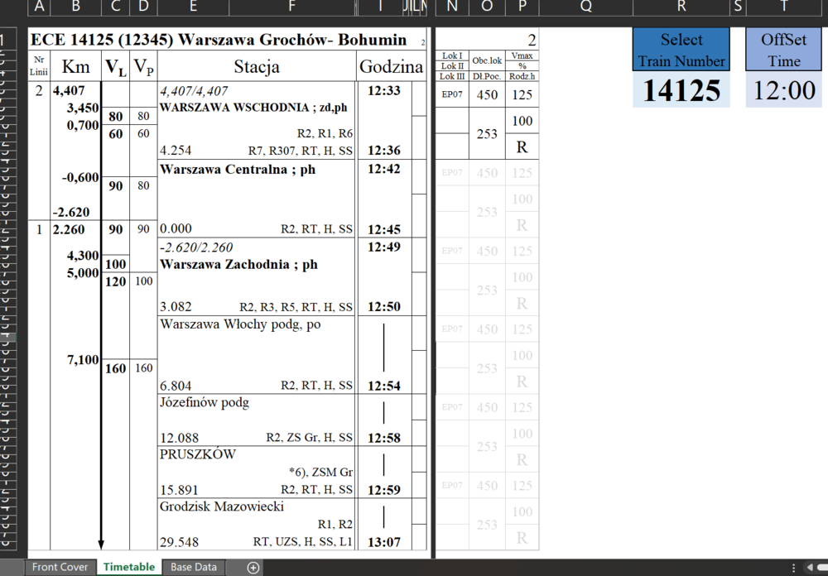
Task: Select column A header
Action: tap(39, 7)
